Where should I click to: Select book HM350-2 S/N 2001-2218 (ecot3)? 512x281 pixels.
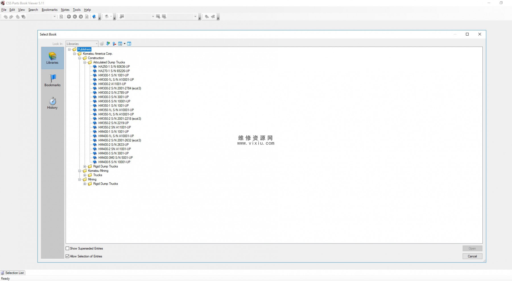[120, 119]
